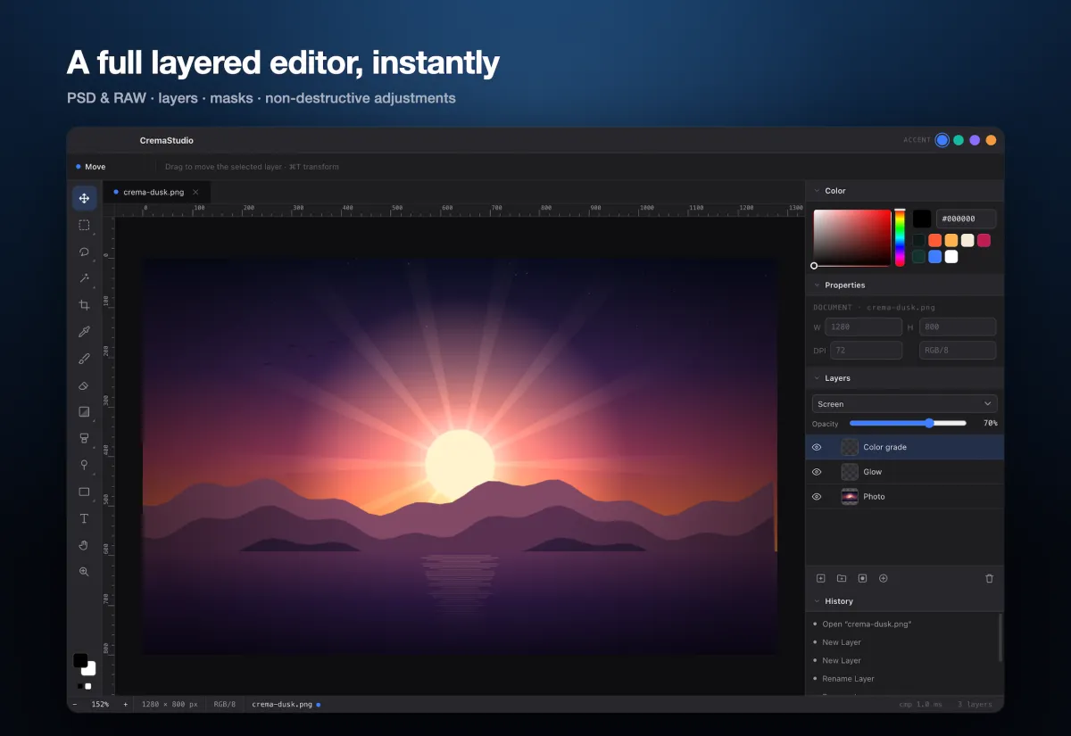Select the Rectangle shape tool

84,492
